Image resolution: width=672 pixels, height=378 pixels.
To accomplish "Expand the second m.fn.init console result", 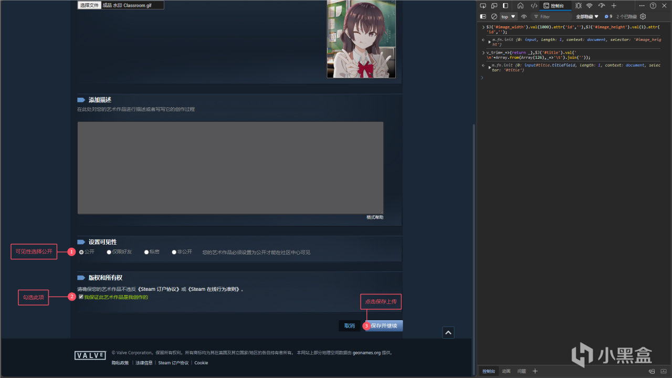I will click(490, 67).
